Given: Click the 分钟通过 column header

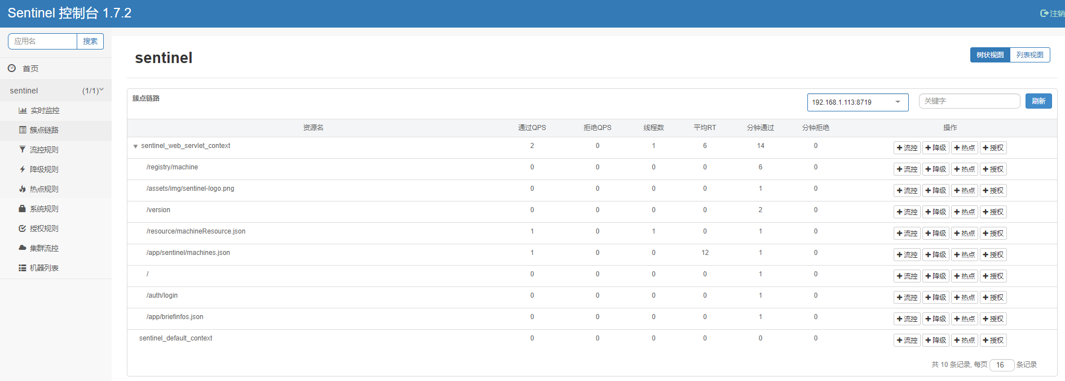Looking at the screenshot, I should (x=760, y=128).
